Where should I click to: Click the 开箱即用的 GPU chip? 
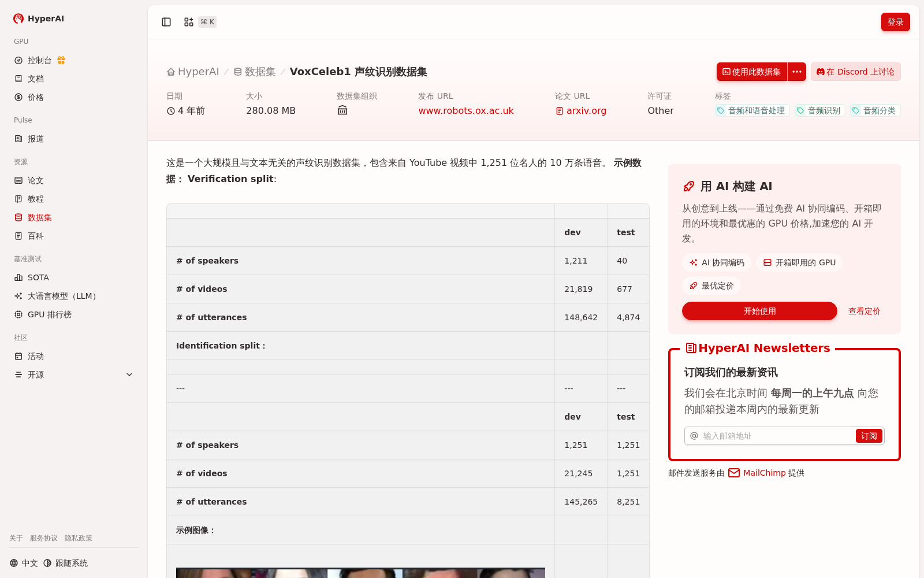point(799,262)
